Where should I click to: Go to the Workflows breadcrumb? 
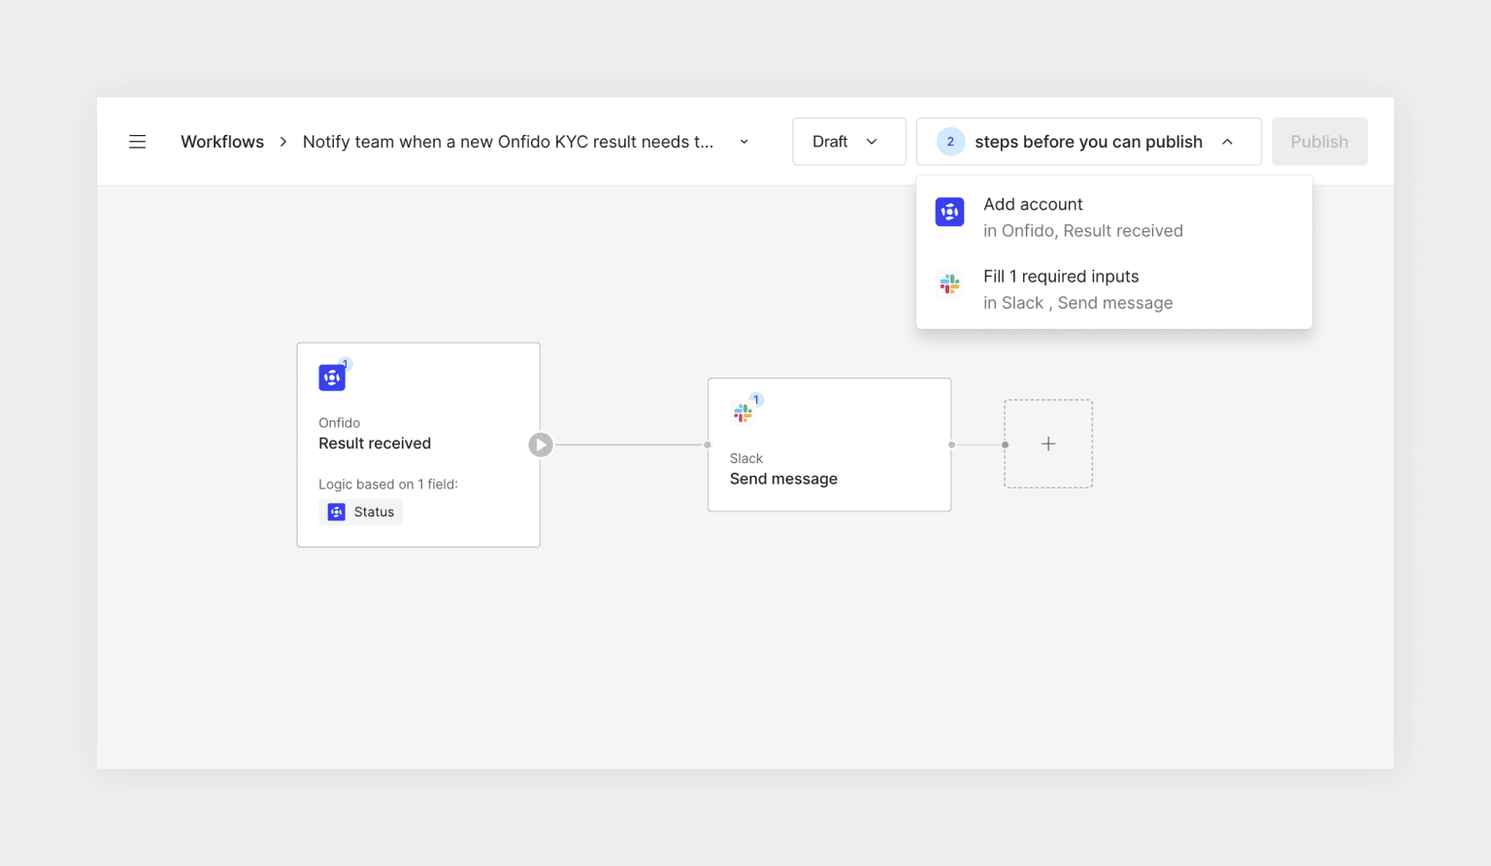coord(222,142)
